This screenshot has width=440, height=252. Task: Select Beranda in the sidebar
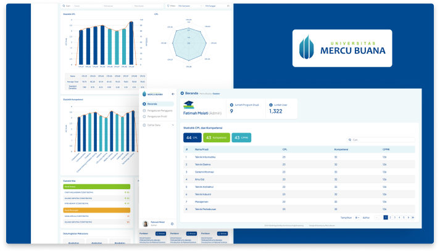tap(152, 104)
